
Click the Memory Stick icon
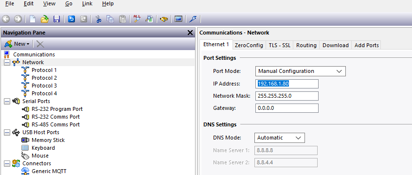25,140
